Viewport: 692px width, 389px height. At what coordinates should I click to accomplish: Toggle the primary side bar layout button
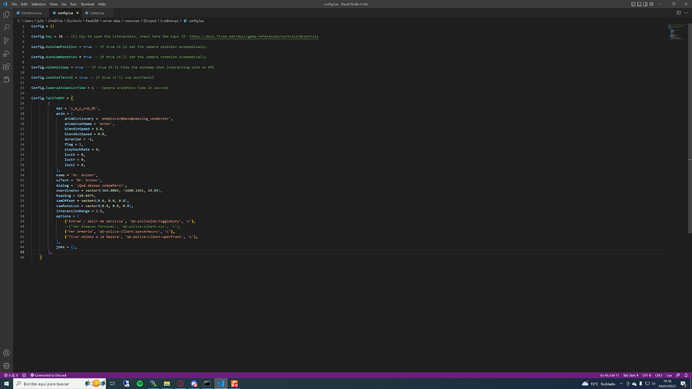point(633,4)
